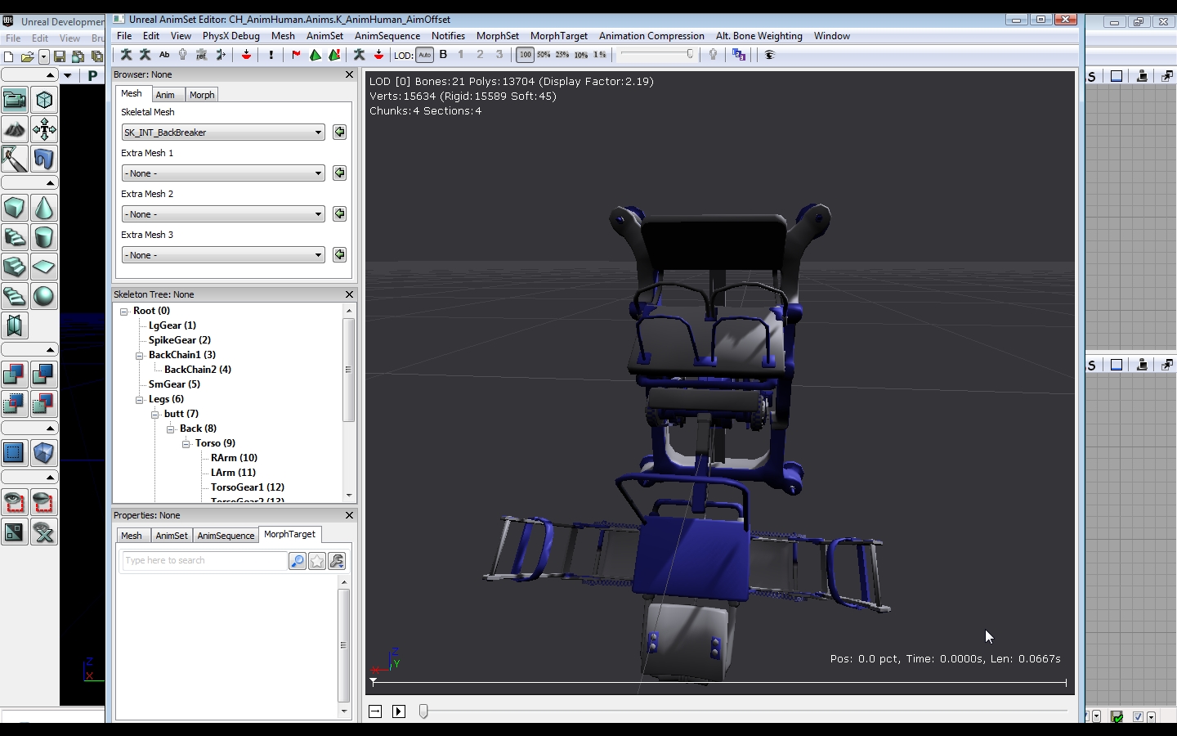The image size is (1177, 736).
Task: Play the animation preview
Action: (x=399, y=711)
